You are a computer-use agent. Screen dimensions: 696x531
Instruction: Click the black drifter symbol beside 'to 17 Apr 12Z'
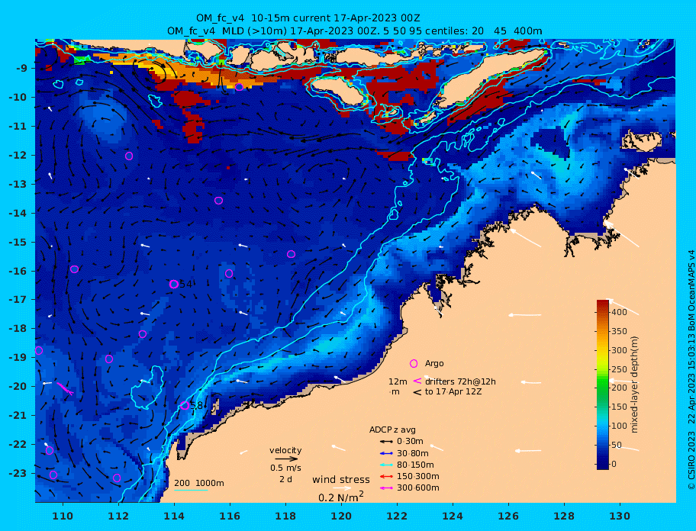pos(417,392)
